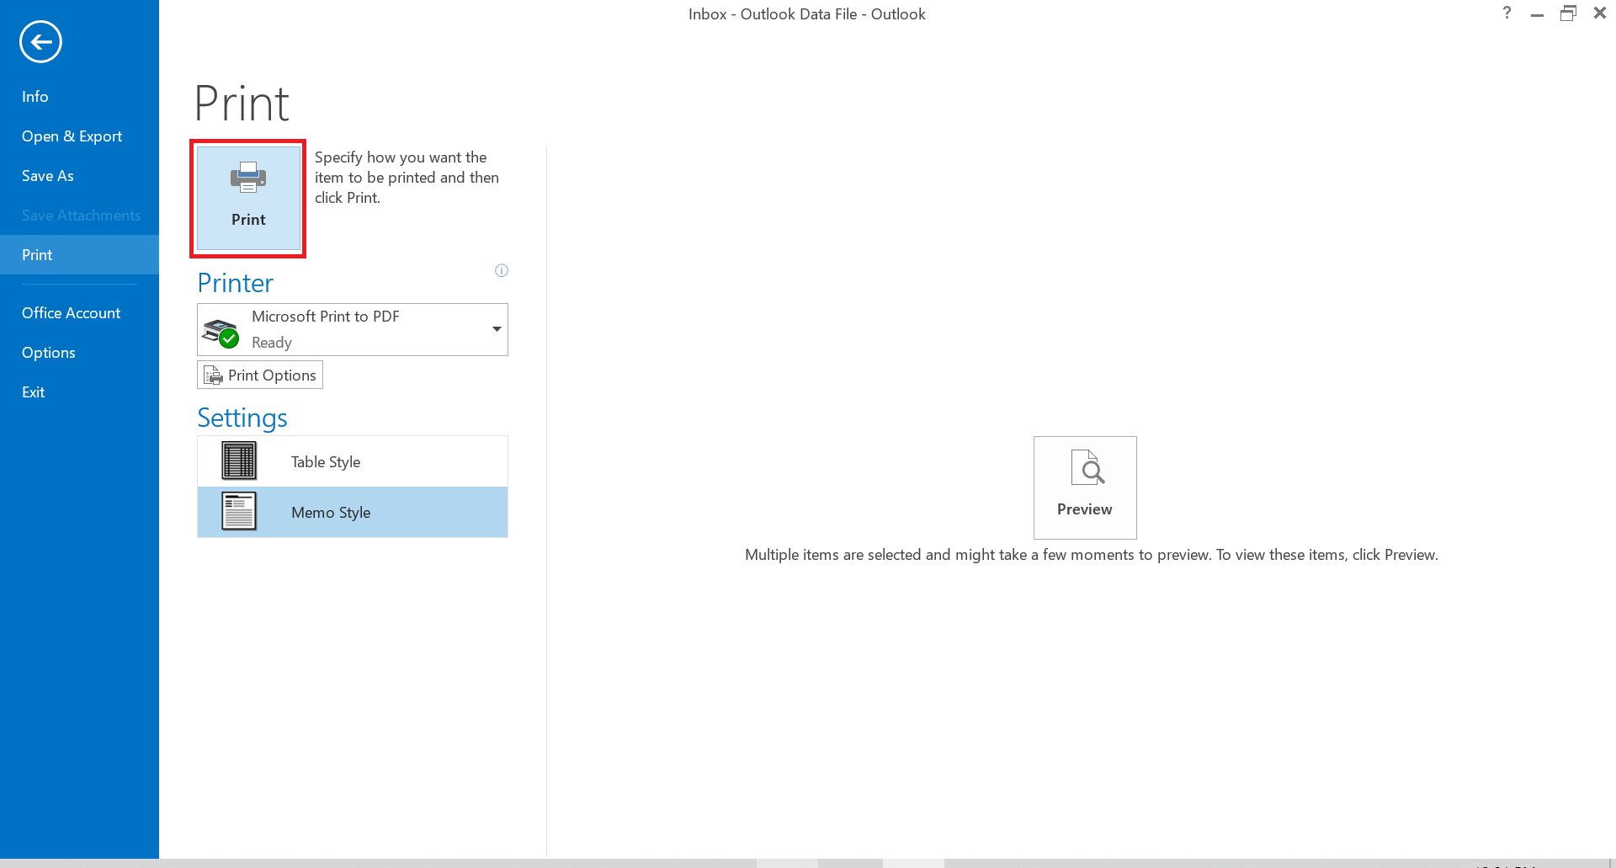
Task: Minimize the Outlook window
Action: (1537, 14)
